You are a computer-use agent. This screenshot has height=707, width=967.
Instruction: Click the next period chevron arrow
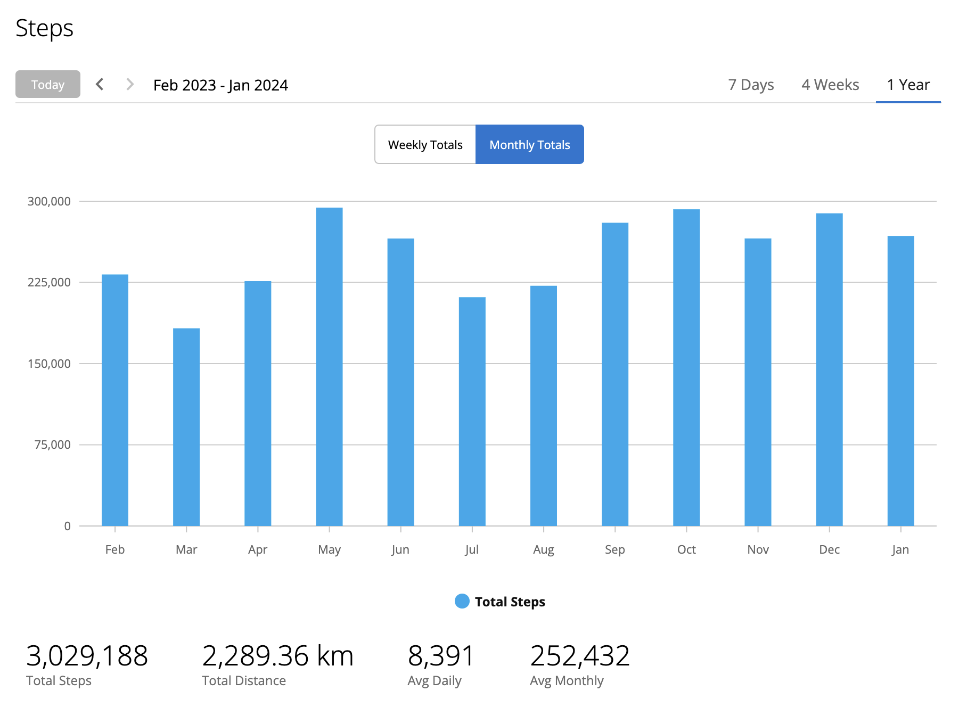[129, 84]
